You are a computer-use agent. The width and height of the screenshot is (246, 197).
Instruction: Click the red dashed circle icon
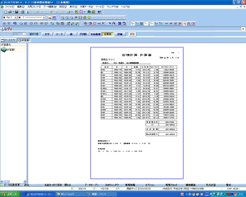click(x=94, y=23)
